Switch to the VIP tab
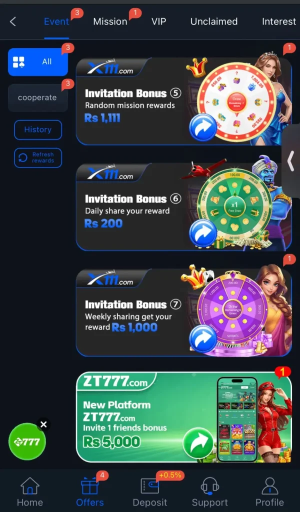Screen dimensions: 300x512 pyautogui.click(x=158, y=21)
